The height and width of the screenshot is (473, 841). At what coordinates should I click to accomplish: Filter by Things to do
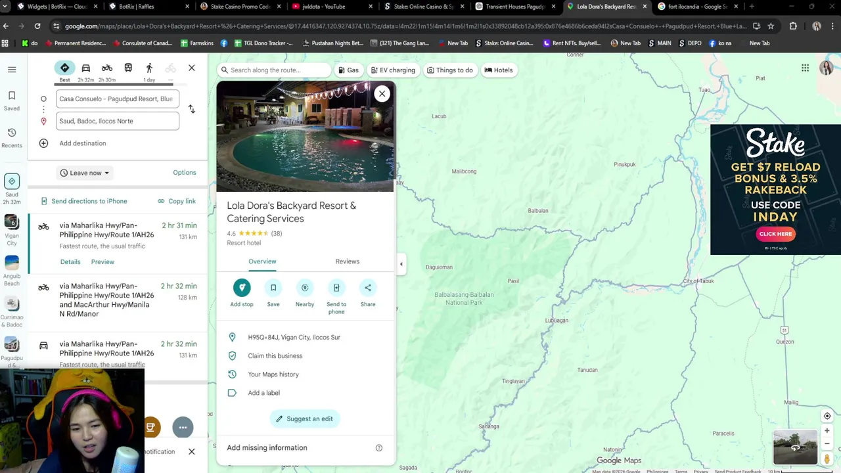[x=450, y=70]
